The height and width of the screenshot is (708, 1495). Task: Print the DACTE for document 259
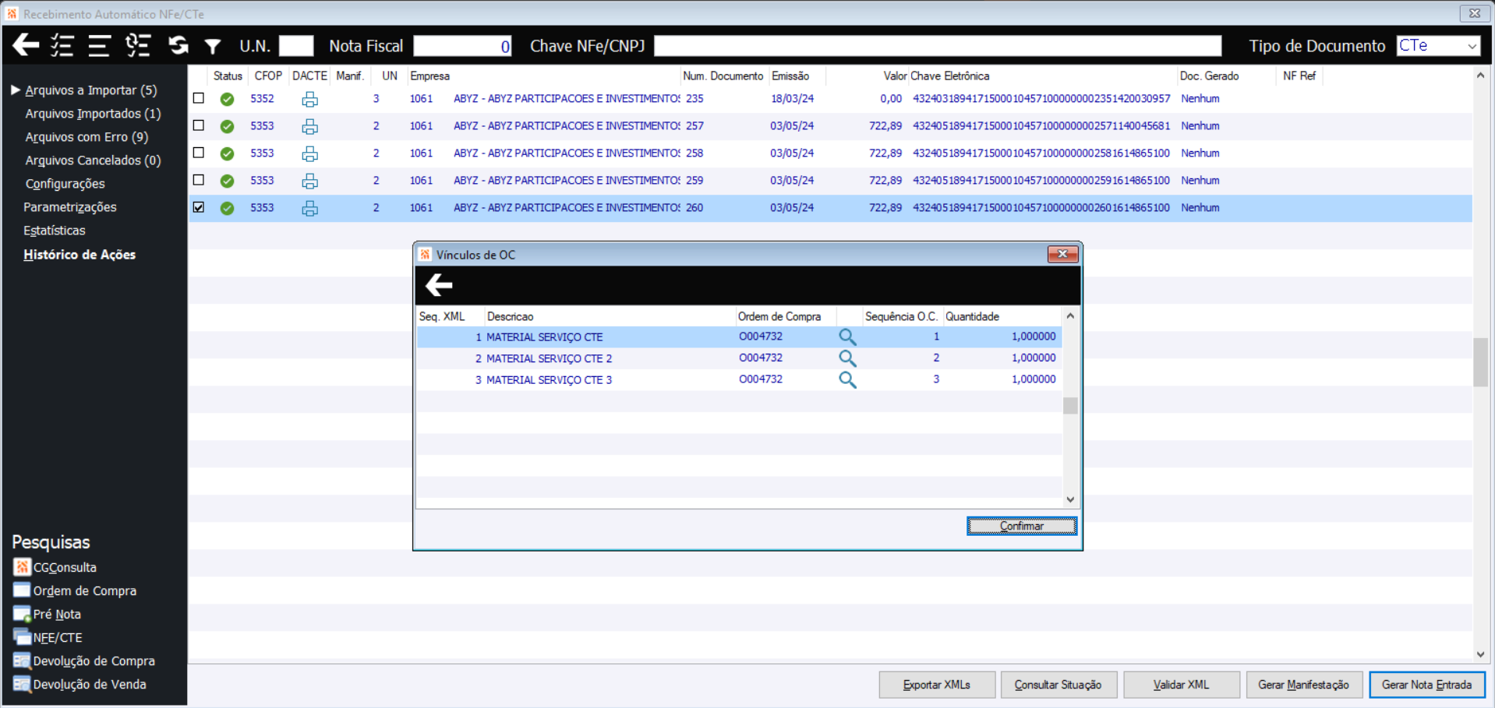(309, 181)
